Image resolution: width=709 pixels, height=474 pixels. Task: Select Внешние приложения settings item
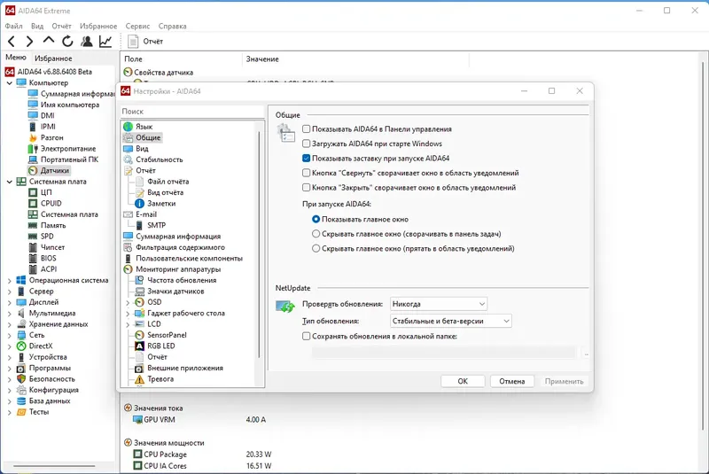pos(185,368)
